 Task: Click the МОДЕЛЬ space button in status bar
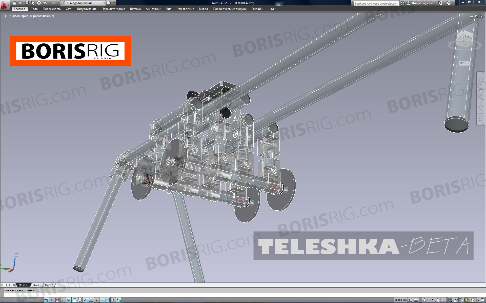[400, 300]
